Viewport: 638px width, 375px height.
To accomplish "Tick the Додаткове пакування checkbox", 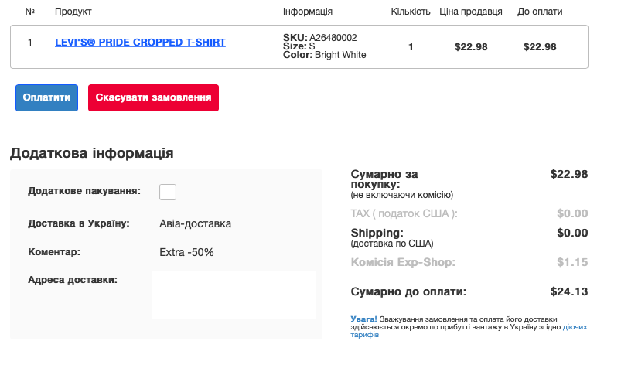I will pyautogui.click(x=168, y=192).
